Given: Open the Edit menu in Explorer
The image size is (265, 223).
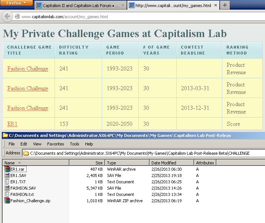Looking at the screenshot, I should pyautogui.click(x=24, y=144).
